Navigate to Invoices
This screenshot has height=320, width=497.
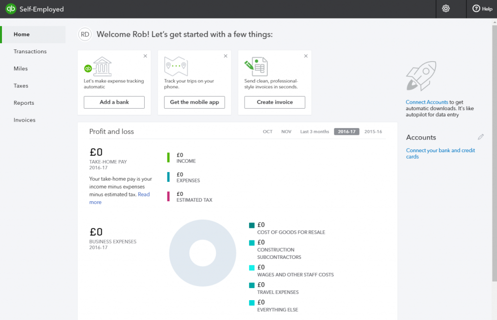pyautogui.click(x=24, y=120)
